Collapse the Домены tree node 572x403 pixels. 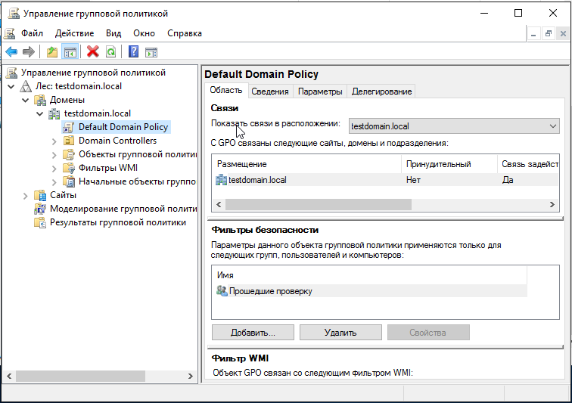25,100
